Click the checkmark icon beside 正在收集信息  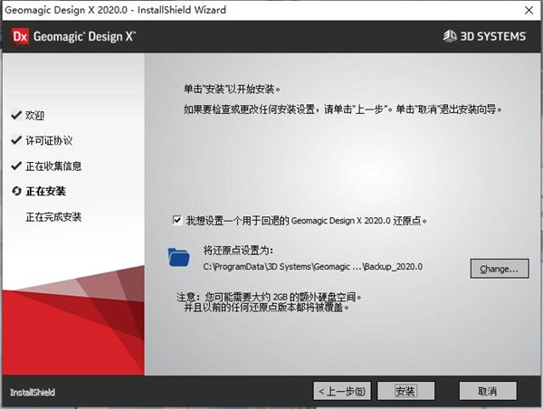(x=15, y=166)
